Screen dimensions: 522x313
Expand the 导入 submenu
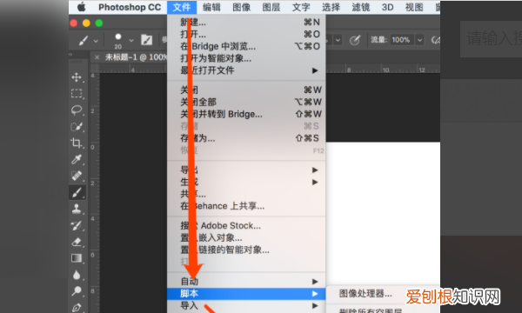pos(246,306)
